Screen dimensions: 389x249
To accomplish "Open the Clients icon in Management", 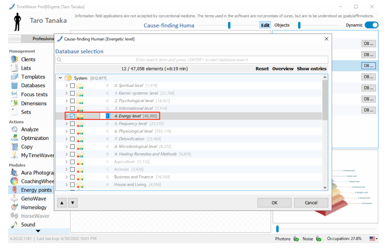I will click(x=14, y=59).
